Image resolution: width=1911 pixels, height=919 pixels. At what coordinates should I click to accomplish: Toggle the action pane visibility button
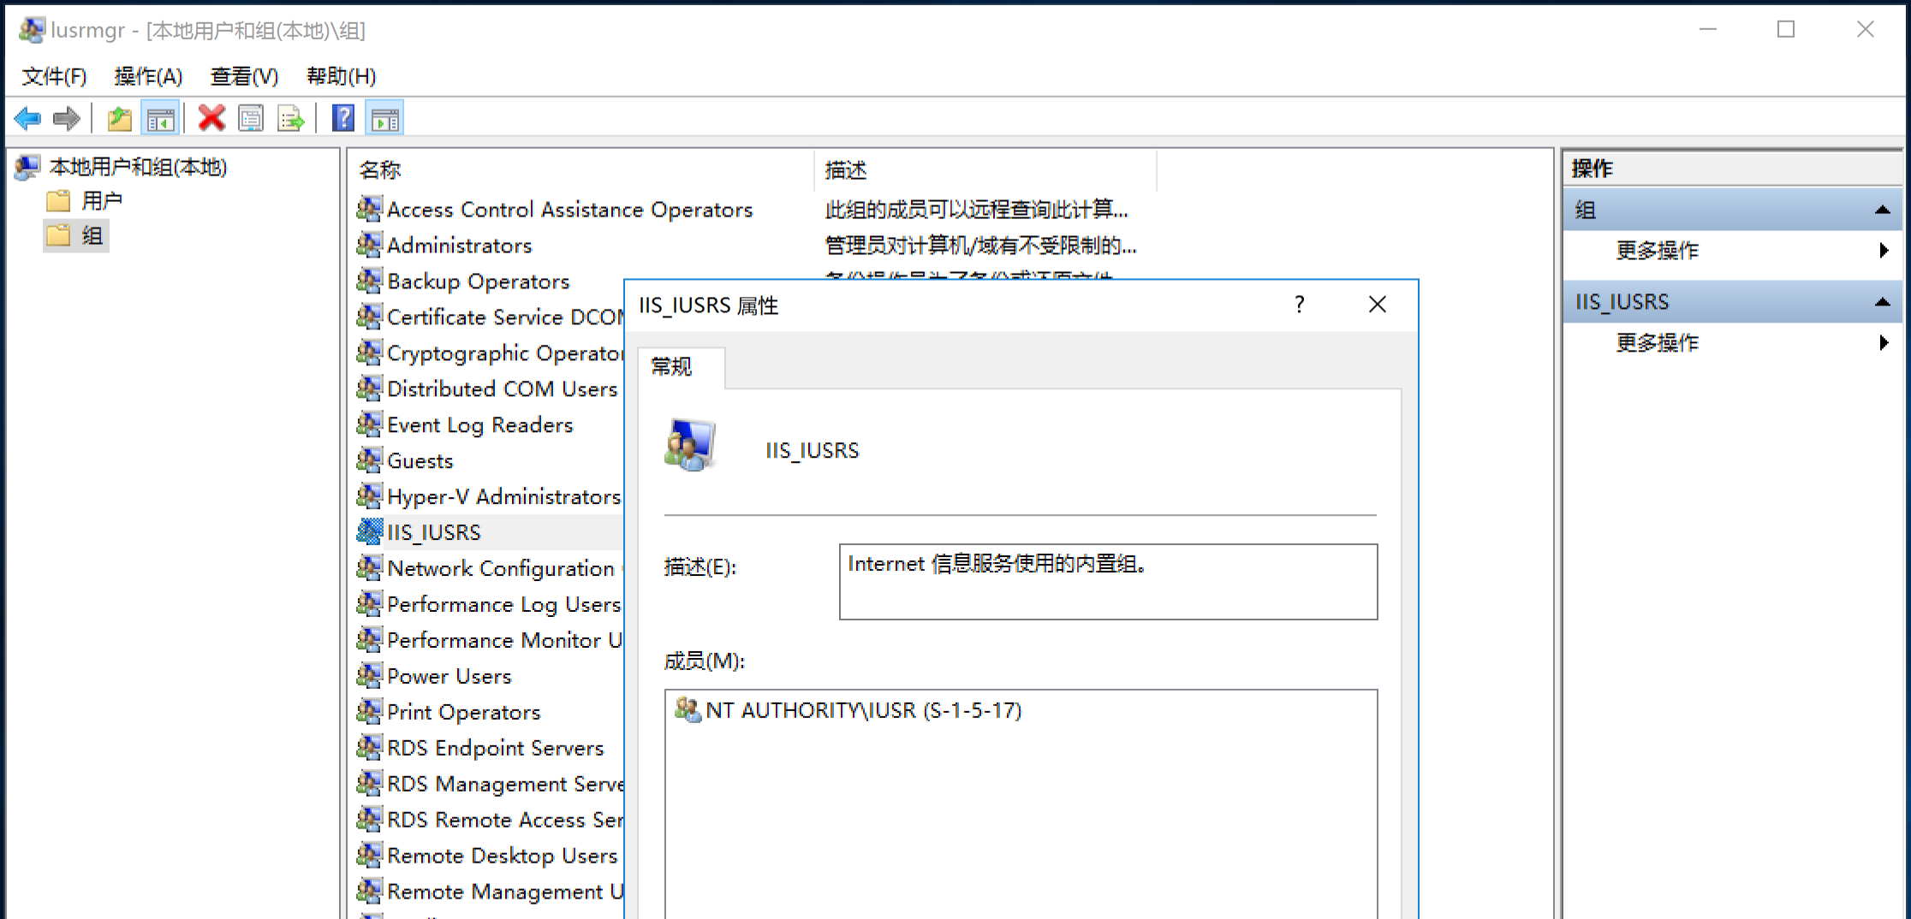tap(384, 118)
